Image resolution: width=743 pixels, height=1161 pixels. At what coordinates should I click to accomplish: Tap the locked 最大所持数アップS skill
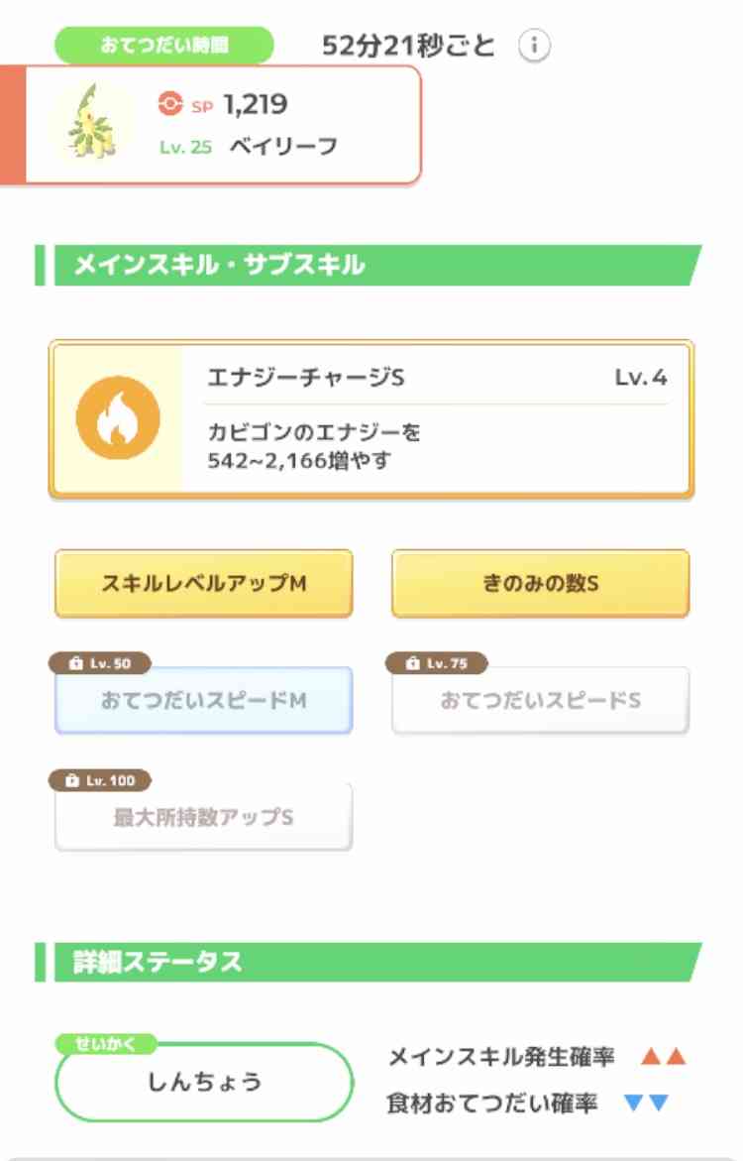click(203, 817)
